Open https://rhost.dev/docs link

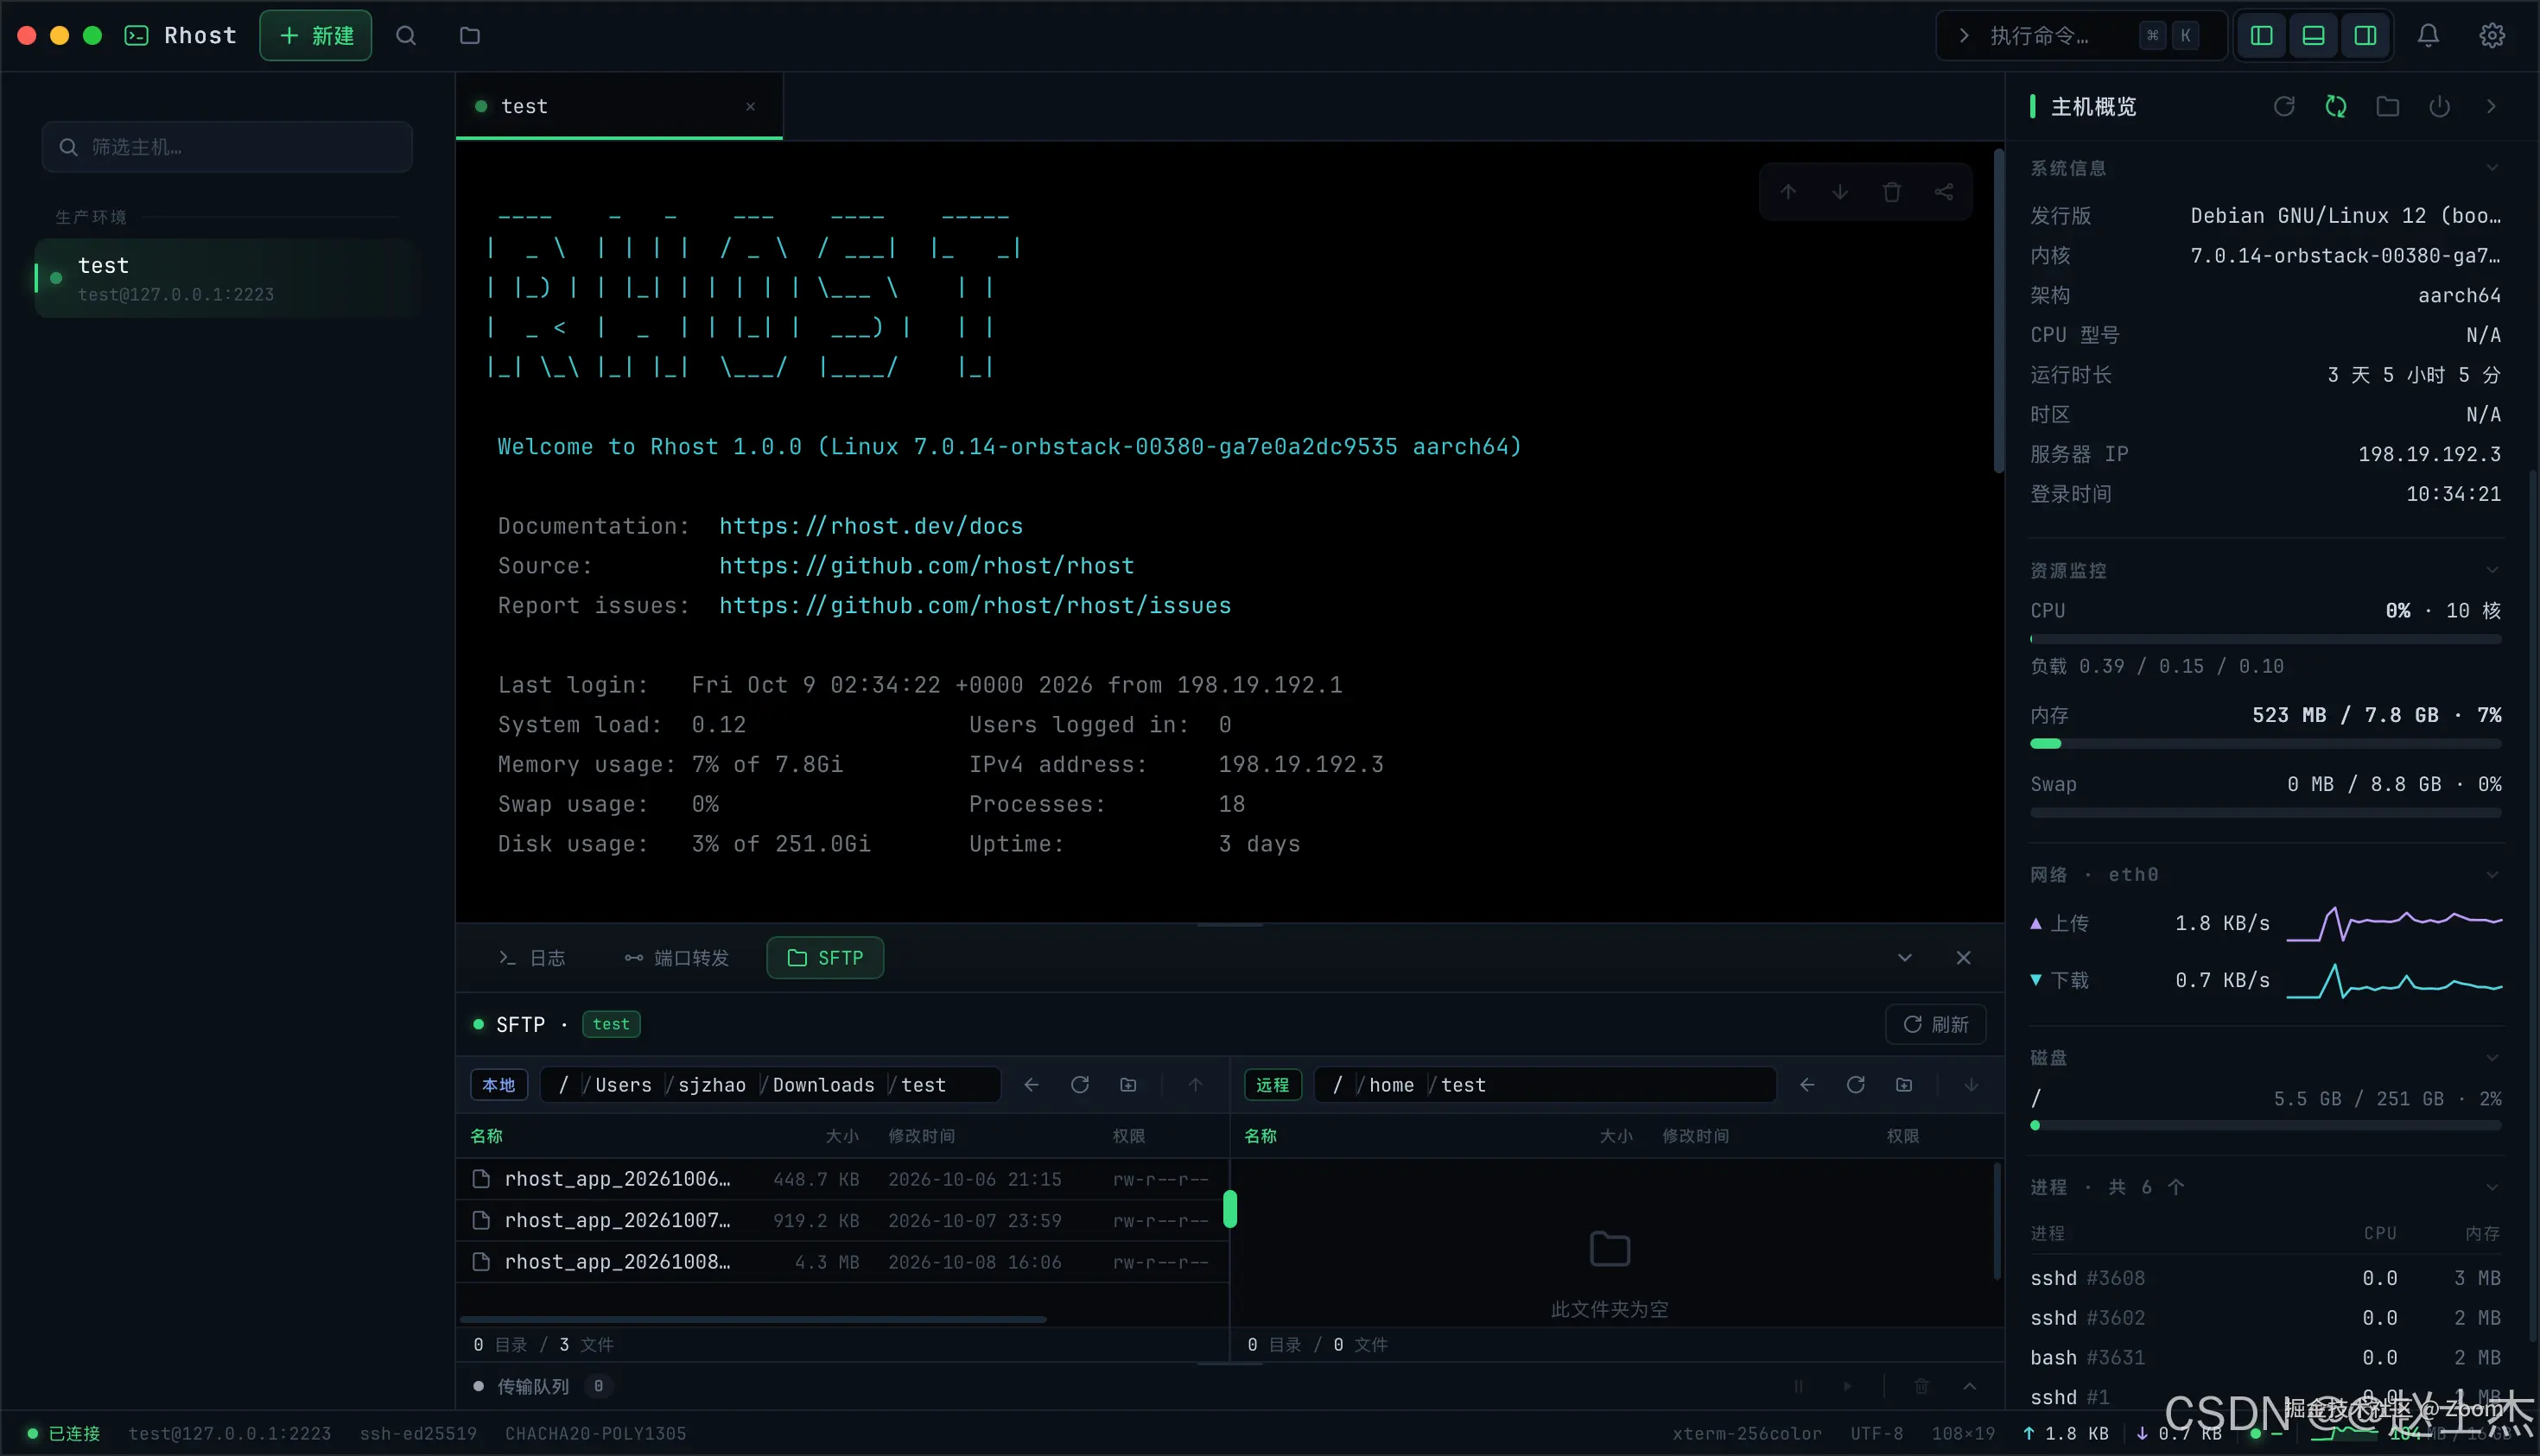click(x=870, y=526)
